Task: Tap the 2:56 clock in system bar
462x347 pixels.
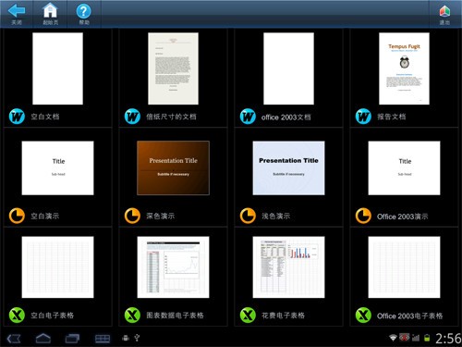Action: pyautogui.click(x=448, y=339)
